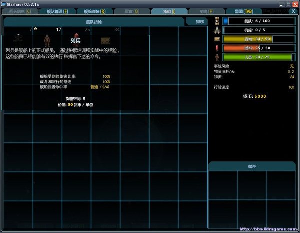Click the 货舱空间: 0 text

(75, 98)
